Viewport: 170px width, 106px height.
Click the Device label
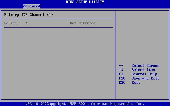(x=11, y=23)
